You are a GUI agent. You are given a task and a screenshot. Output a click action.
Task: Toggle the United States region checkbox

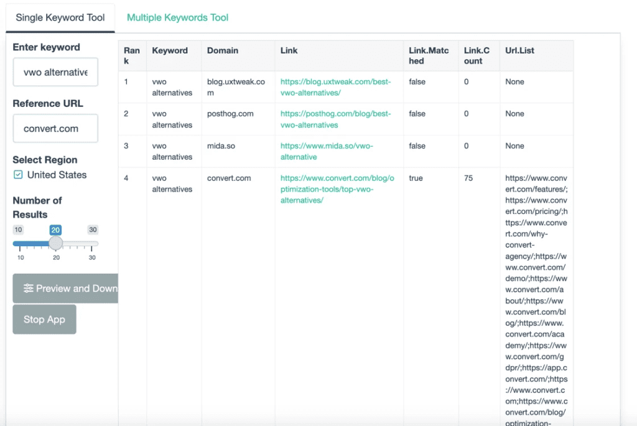[x=18, y=175]
